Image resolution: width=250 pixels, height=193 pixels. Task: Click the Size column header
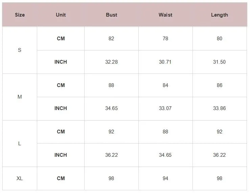(20, 15)
